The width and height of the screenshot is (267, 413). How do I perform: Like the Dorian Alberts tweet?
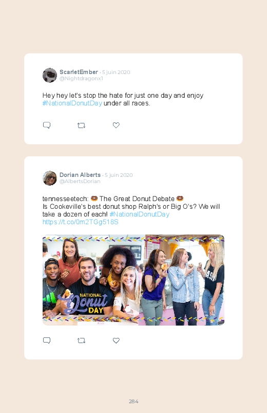[116, 340]
